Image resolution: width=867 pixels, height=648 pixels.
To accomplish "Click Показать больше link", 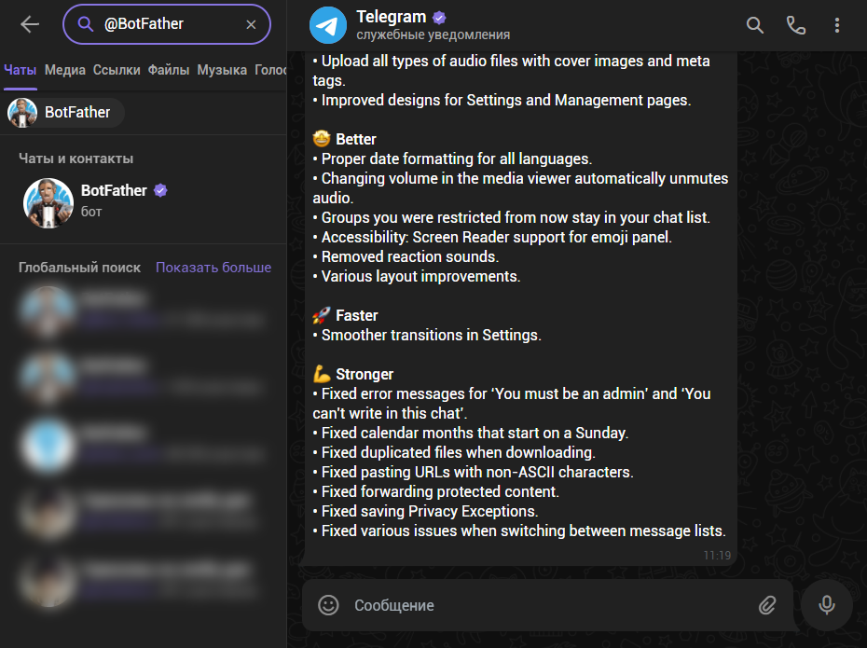I will [x=213, y=268].
